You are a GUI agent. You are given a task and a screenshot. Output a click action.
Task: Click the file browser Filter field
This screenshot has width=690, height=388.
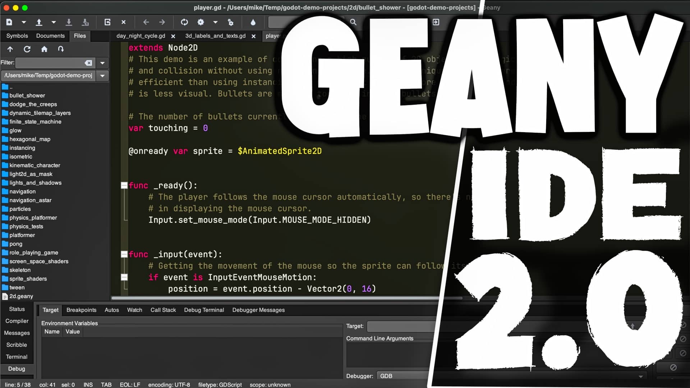pyautogui.click(x=55, y=63)
